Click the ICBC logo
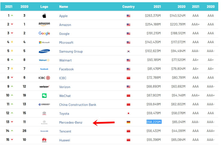Screen dimensions: 221x147 44,78
